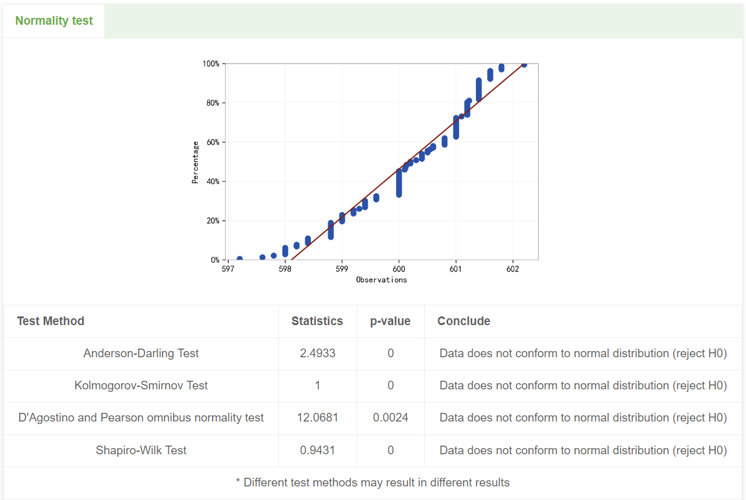746x500 pixels.
Task: Click the Shapiro-Wilk p-value of 0
Action: [x=390, y=450]
